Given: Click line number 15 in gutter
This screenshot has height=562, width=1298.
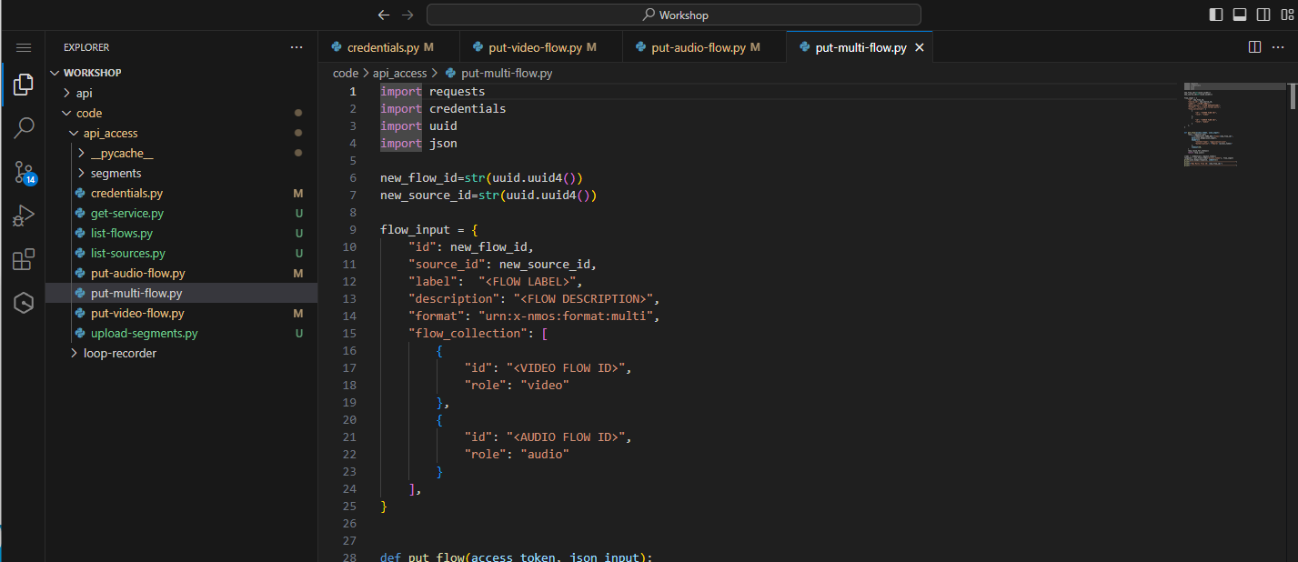Looking at the screenshot, I should (349, 333).
